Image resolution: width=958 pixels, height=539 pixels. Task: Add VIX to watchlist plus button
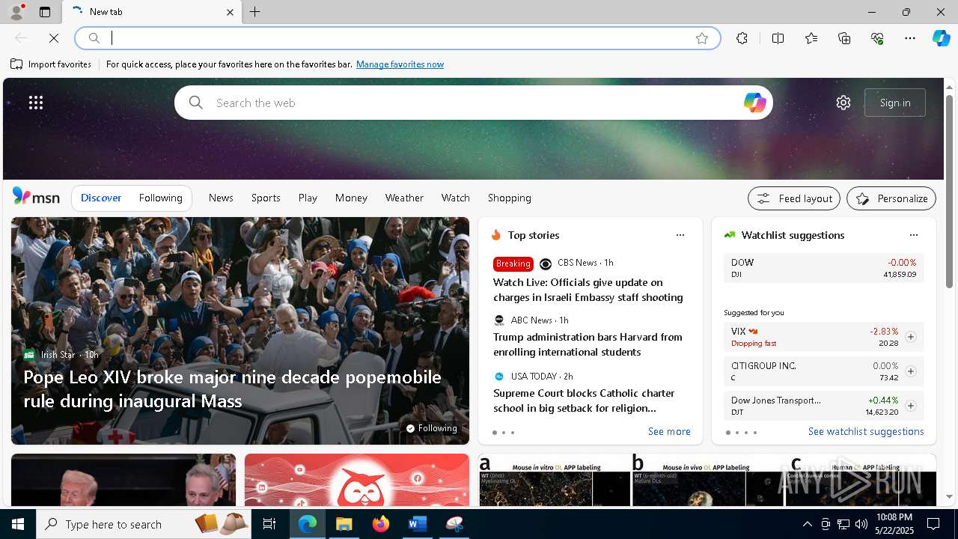911,337
